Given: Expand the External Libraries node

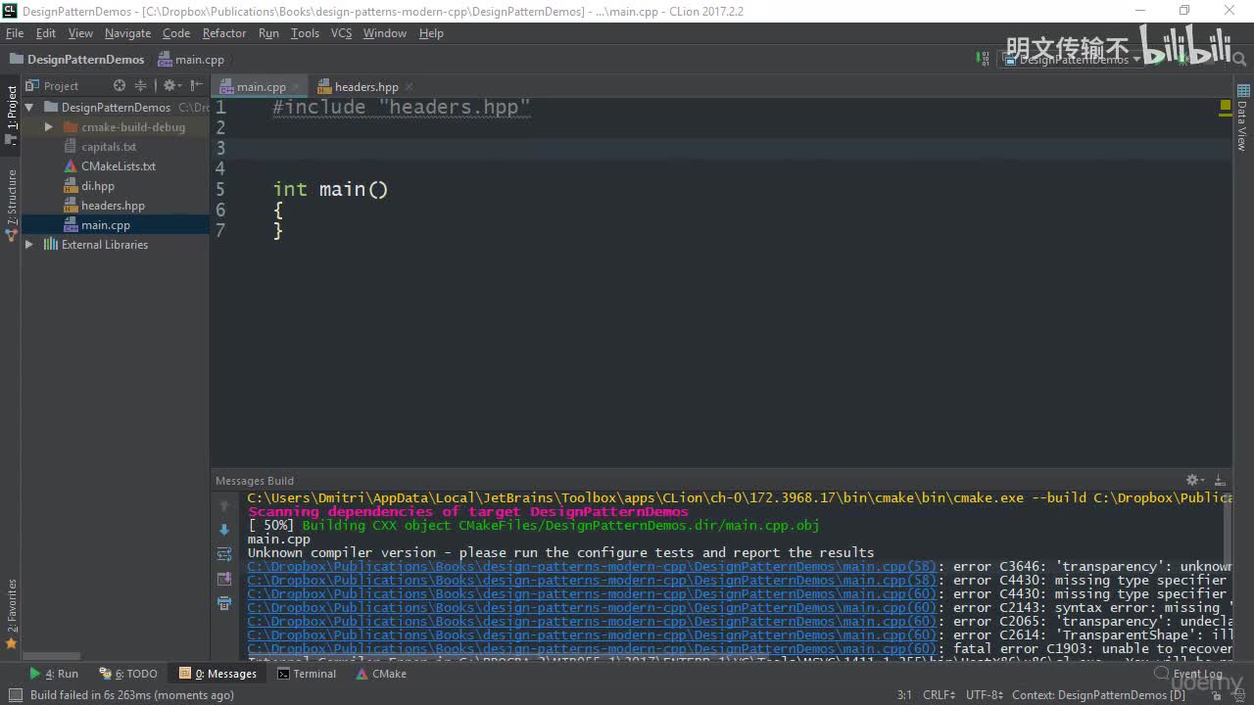Looking at the screenshot, I should coord(29,245).
